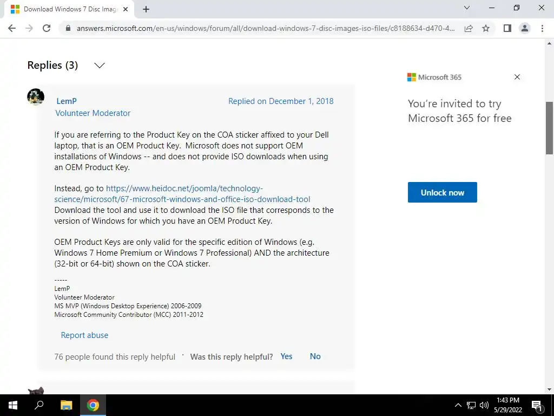The height and width of the screenshot is (416, 554).
Task: Click the address bar URL
Action: pos(265,28)
